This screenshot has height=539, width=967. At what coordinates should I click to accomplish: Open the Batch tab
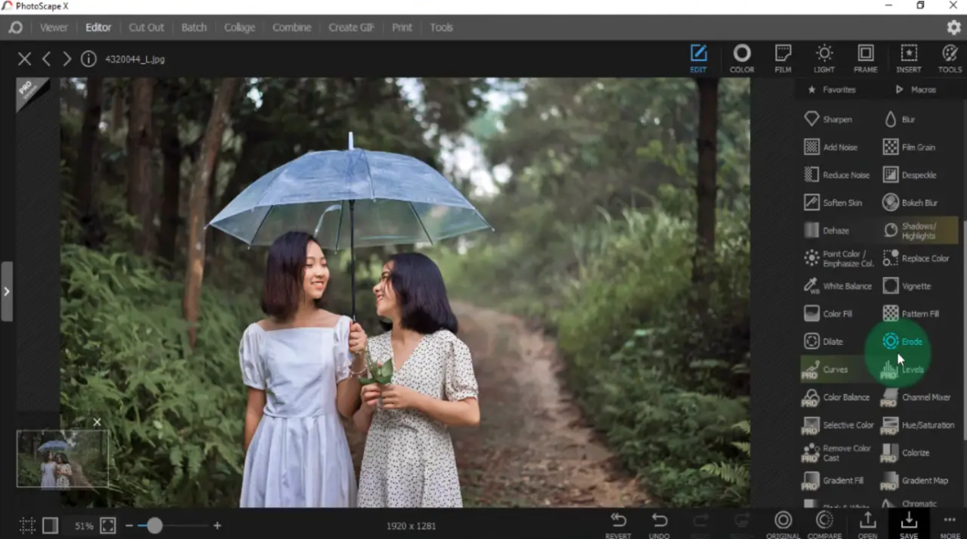click(x=193, y=27)
